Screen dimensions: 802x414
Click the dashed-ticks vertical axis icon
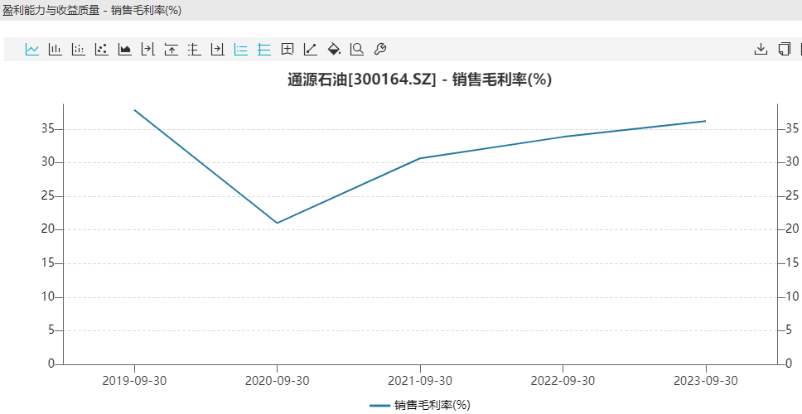195,49
